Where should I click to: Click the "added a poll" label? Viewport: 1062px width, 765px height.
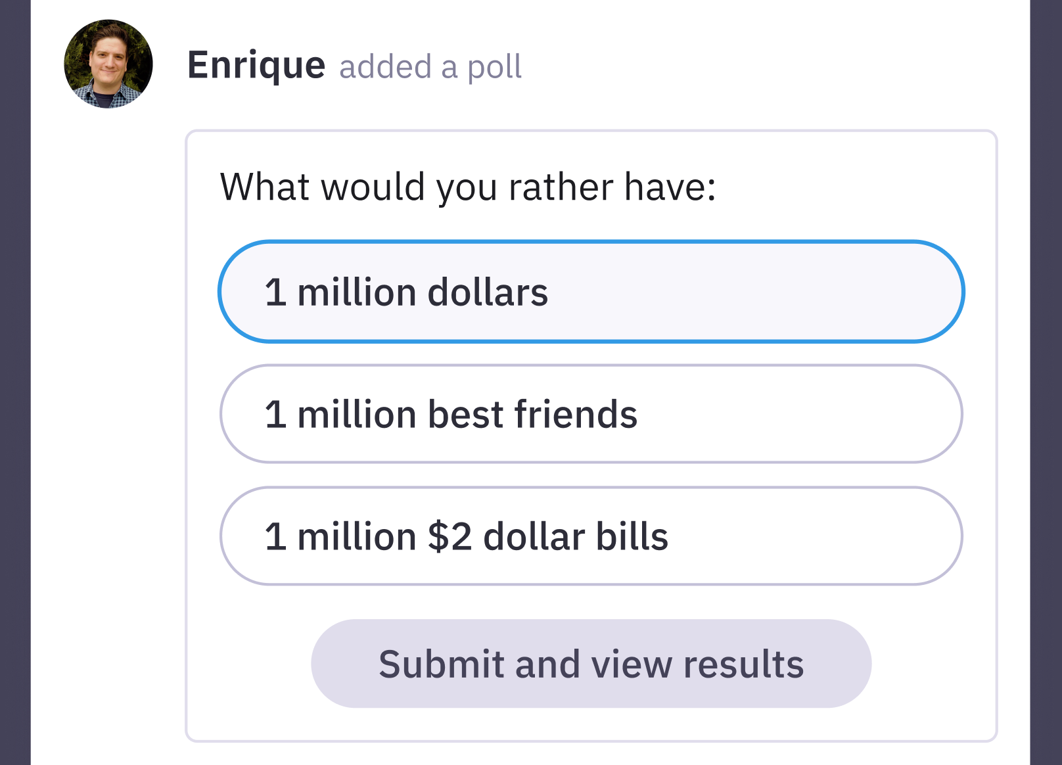[x=430, y=66]
